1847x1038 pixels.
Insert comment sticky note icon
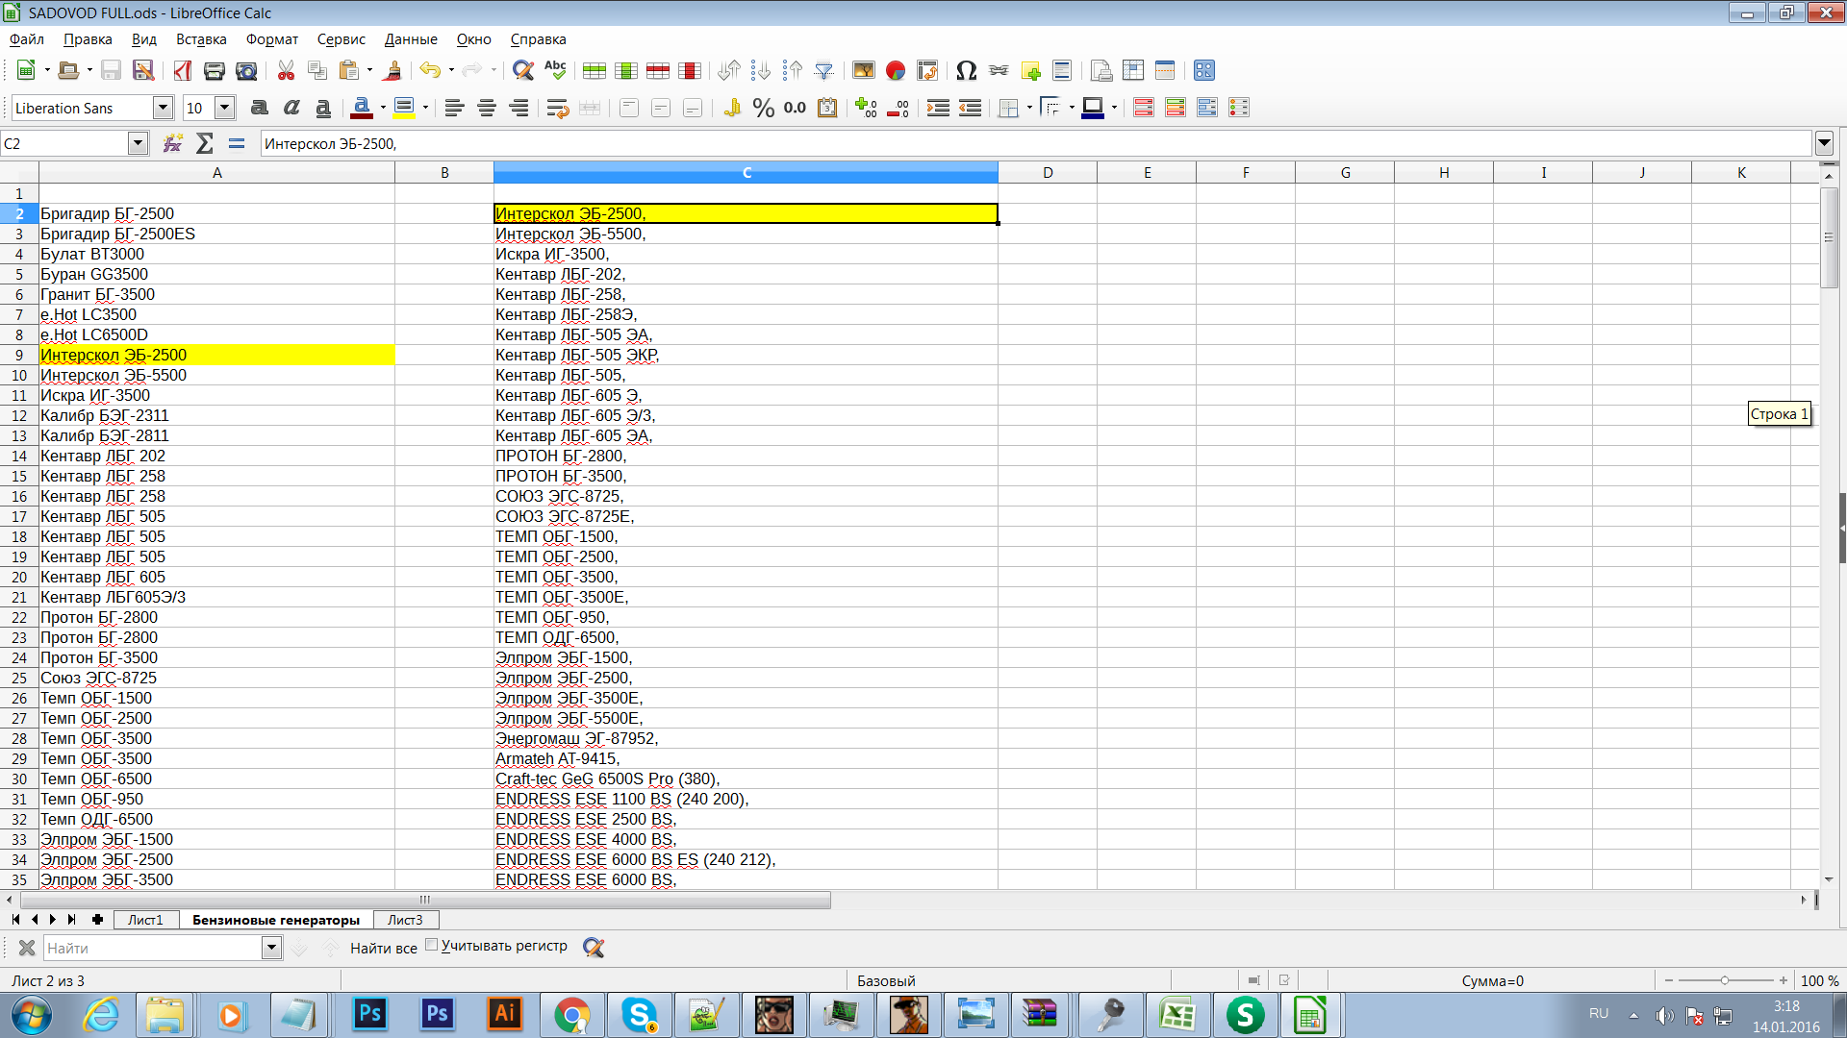click(1030, 70)
